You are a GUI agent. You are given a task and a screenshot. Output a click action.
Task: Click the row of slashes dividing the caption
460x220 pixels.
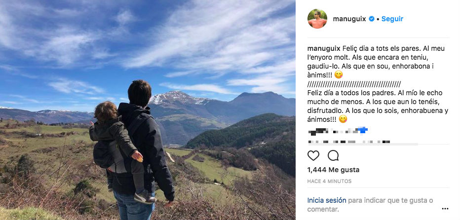pos(354,84)
